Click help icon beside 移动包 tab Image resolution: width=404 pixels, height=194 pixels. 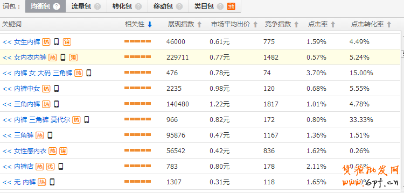pos(179,6)
